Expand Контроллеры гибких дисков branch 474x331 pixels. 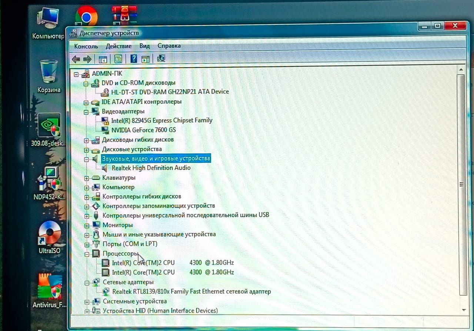(86, 197)
